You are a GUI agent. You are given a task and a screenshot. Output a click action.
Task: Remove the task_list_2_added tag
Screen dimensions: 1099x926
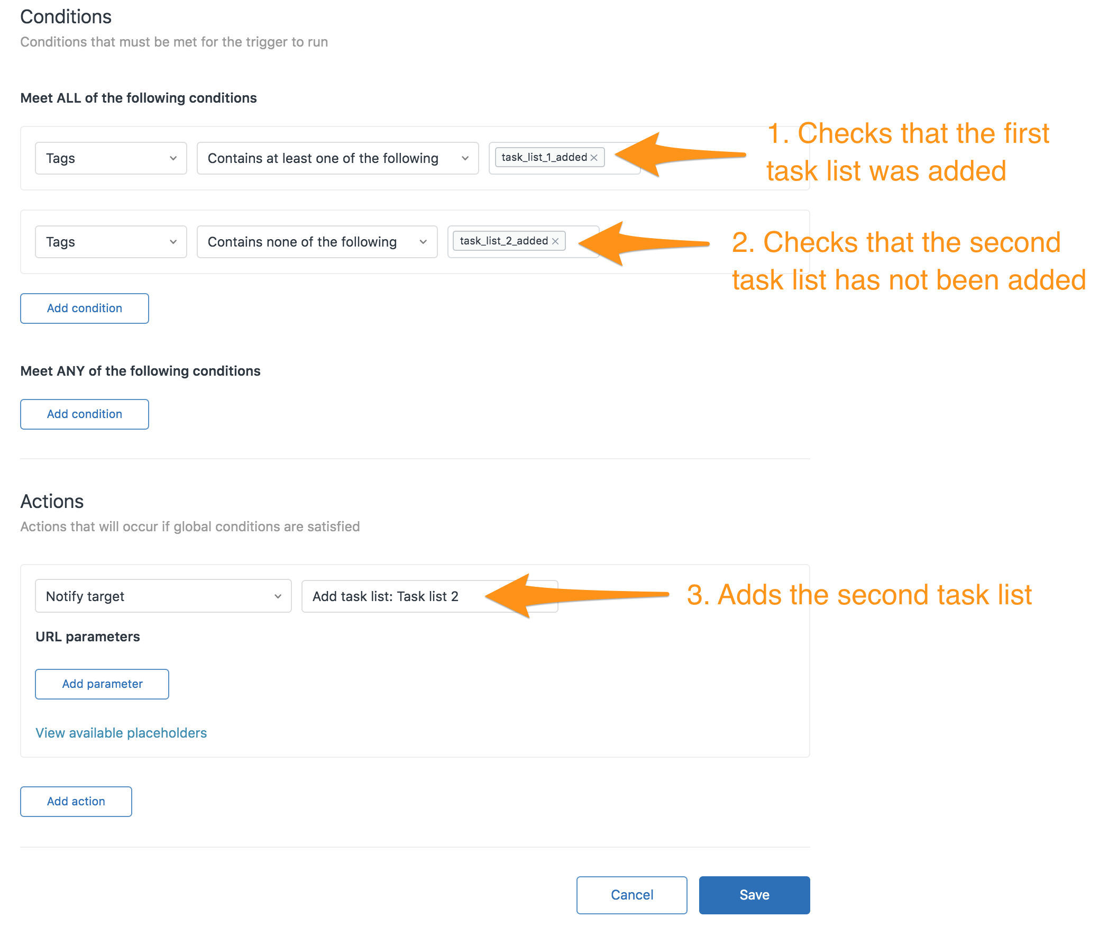click(x=555, y=241)
